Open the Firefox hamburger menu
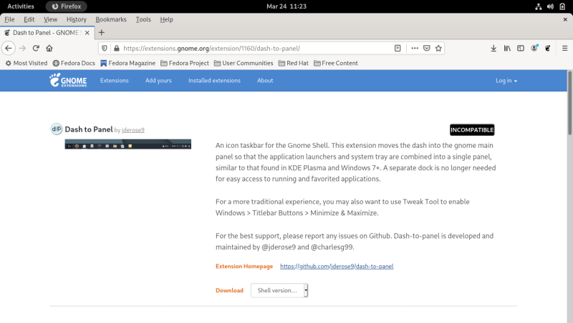This screenshot has height=323, width=573. tap(564, 48)
